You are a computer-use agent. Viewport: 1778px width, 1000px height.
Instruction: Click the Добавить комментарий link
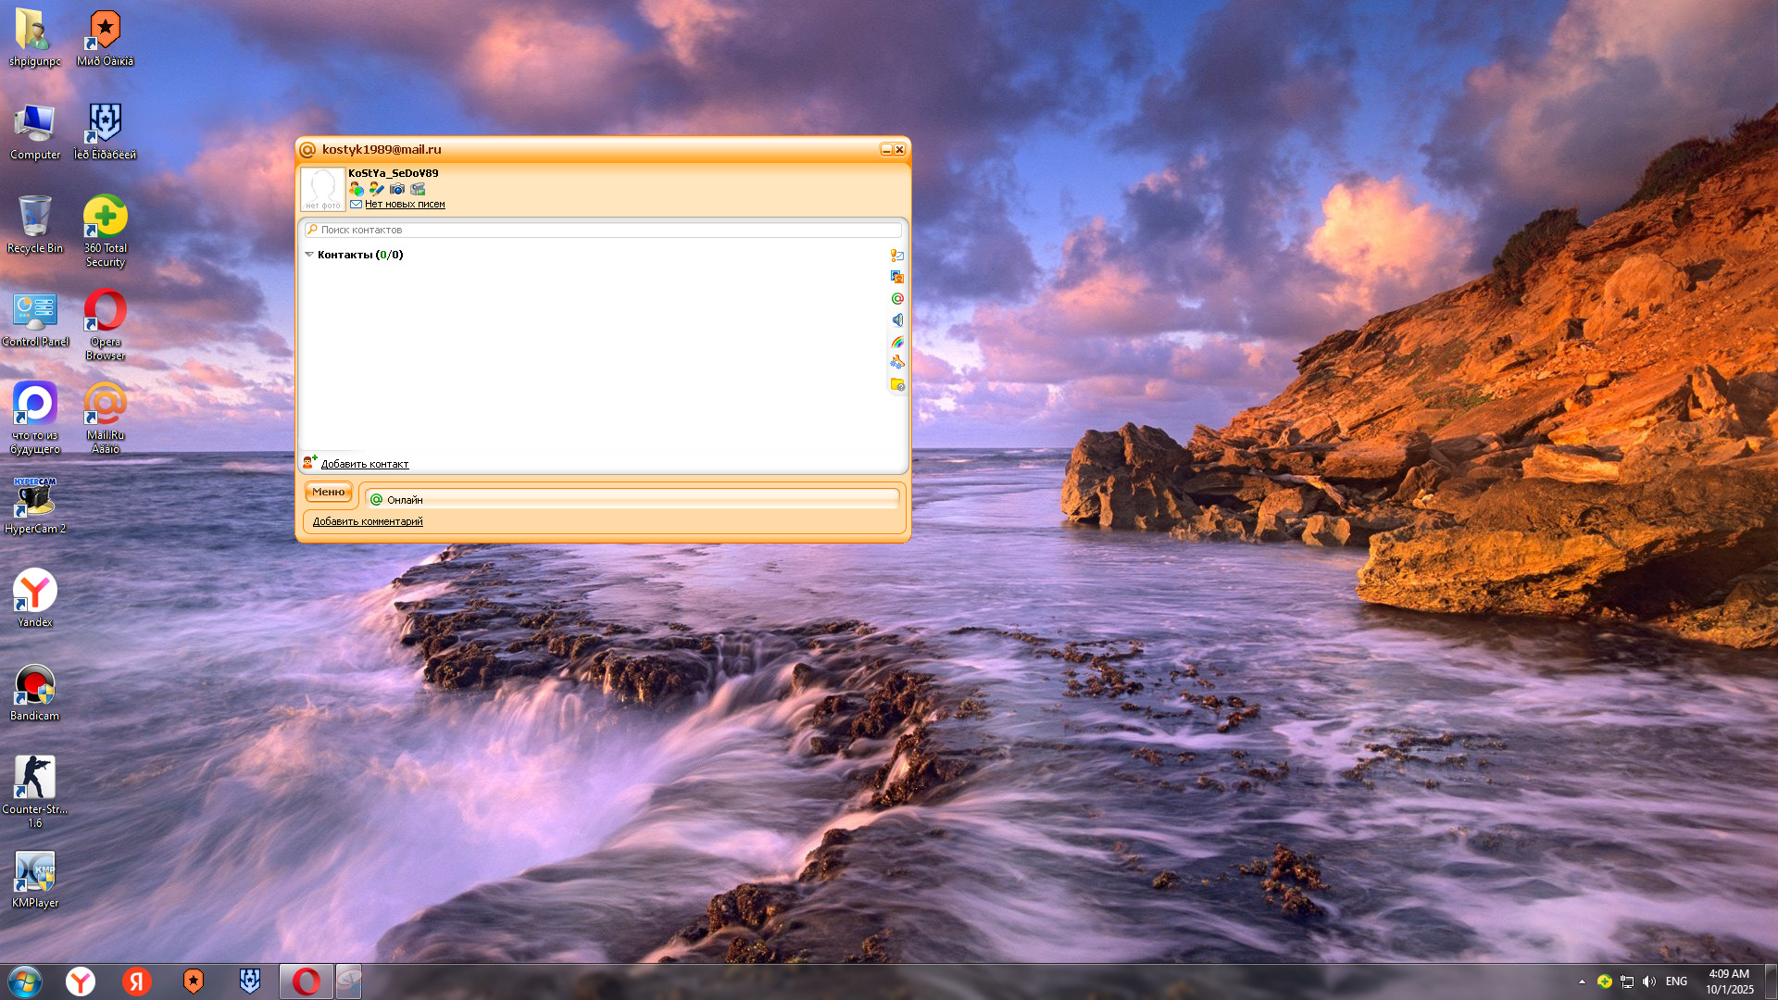368,522
